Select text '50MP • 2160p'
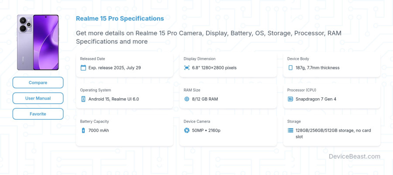 [206, 130]
